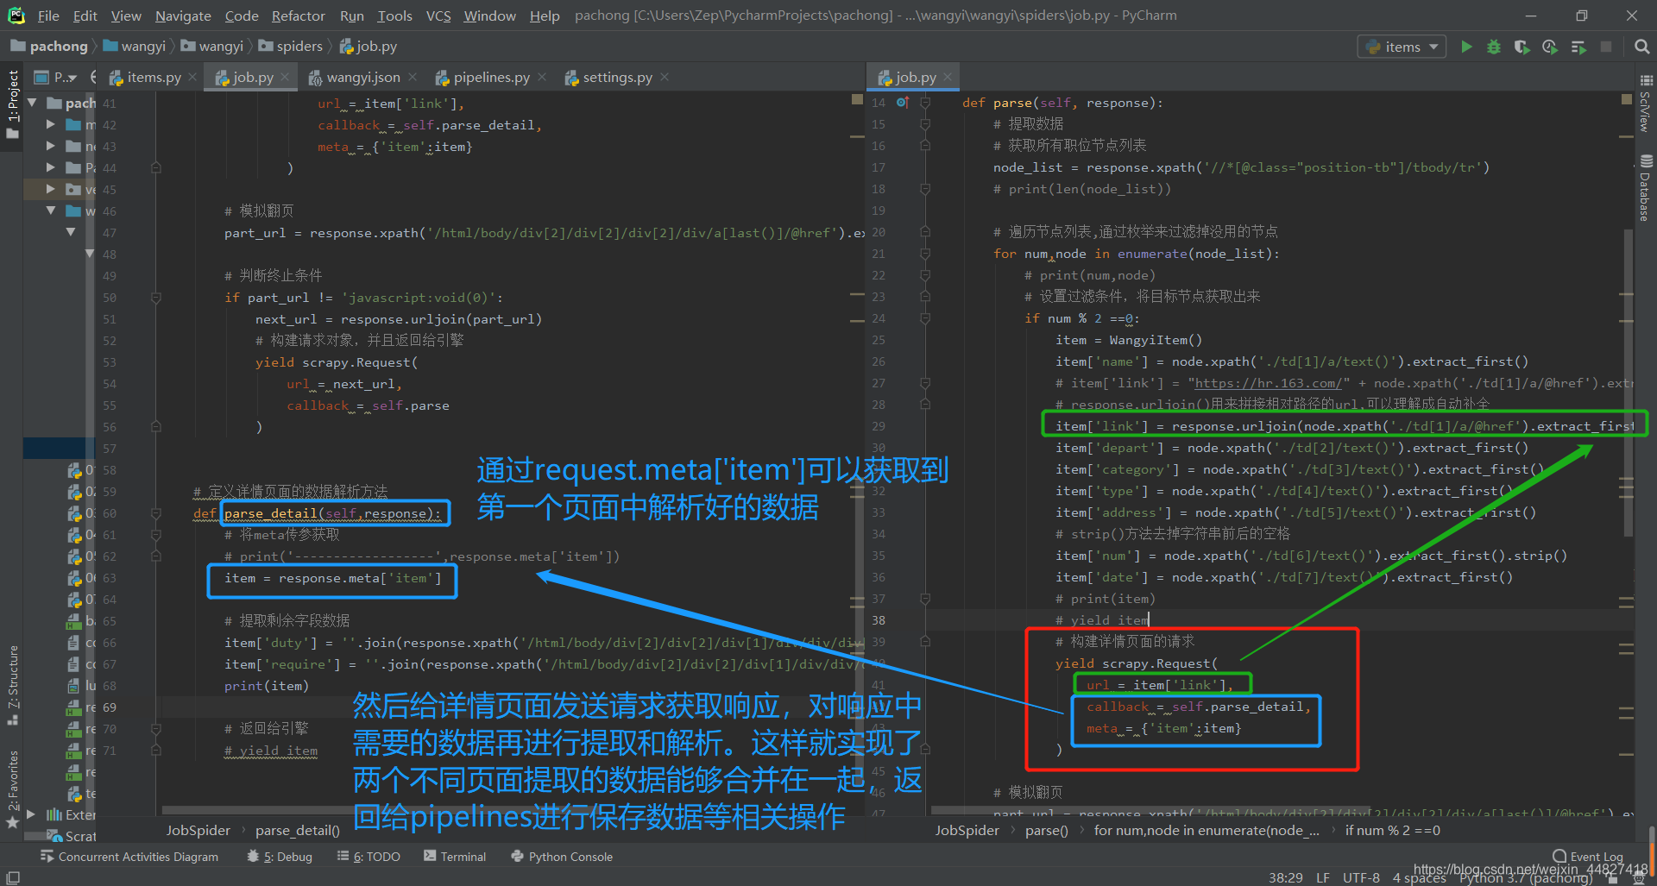Open the Project view selector dropdown
This screenshot has width=1657, height=886.
pos(66,78)
